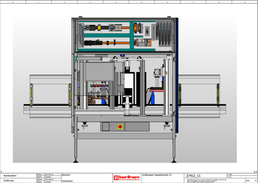Viewport: 258px width, 183px height.
Task: Click the left machine leveling foot
Action: point(76,161)
